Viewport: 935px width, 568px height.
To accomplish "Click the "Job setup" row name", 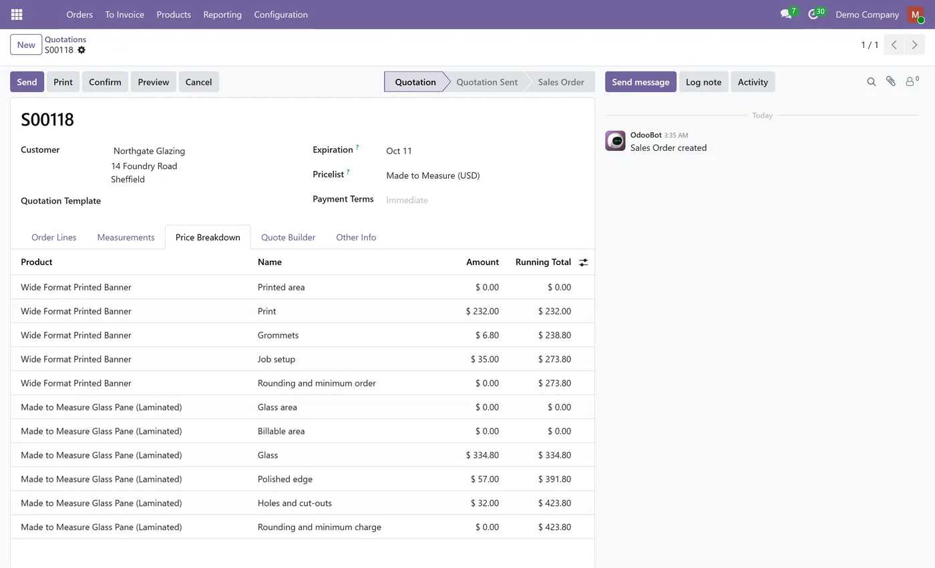I will 276,359.
